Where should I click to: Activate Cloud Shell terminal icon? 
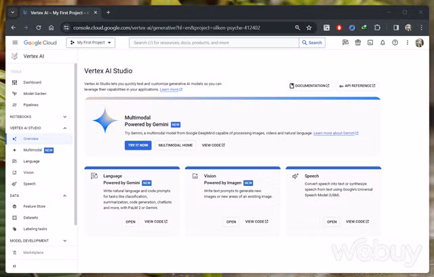[370, 42]
